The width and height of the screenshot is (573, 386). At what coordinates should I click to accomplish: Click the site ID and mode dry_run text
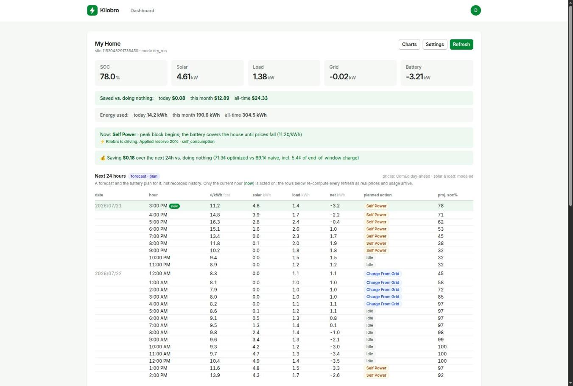[131, 51]
